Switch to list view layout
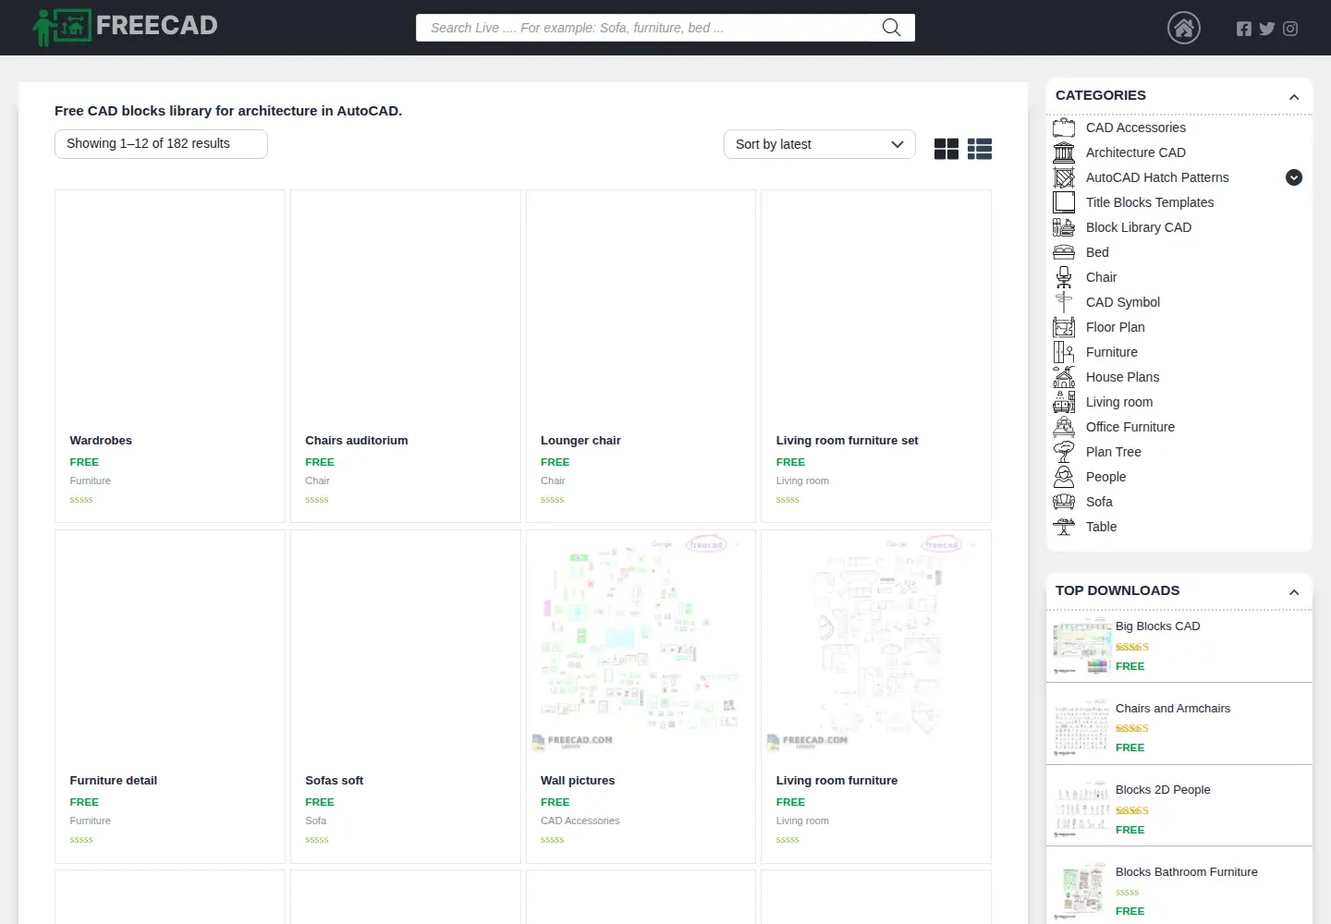 (x=980, y=149)
